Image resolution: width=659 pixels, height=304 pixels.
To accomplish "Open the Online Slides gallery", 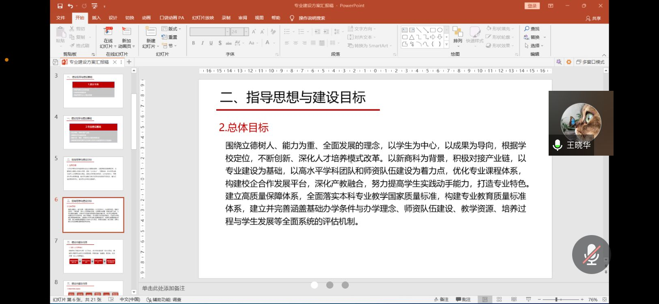I will [x=108, y=38].
